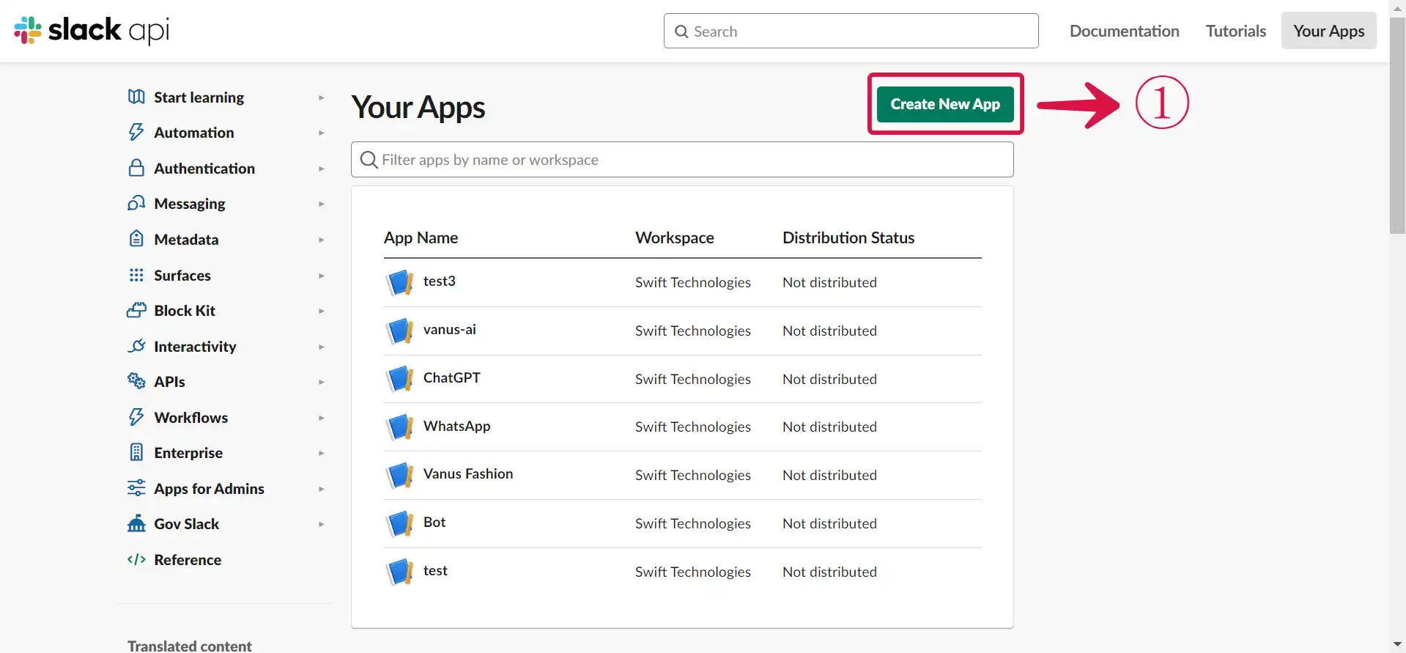Click the scrollbar down arrow
Screen dimensions: 1406x653
point(1397,645)
